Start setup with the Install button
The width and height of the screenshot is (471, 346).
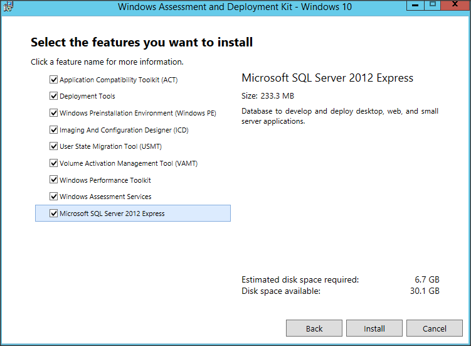pos(374,328)
